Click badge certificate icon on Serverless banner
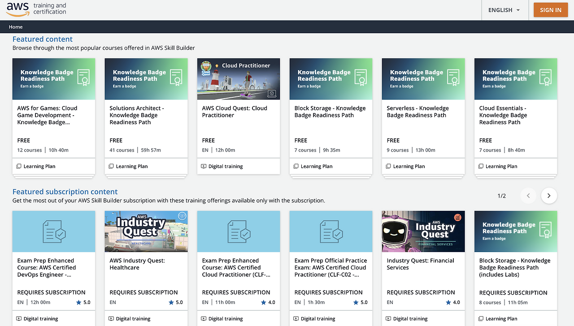 click(x=453, y=78)
